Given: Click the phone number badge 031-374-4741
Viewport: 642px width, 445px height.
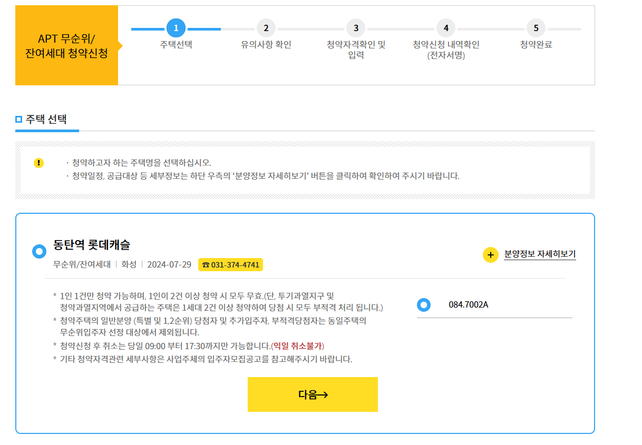Looking at the screenshot, I should point(230,264).
